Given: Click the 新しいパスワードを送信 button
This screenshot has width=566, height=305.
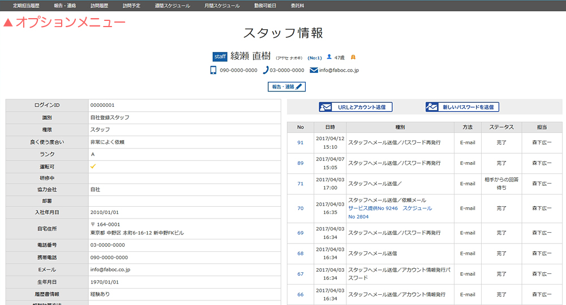Looking at the screenshot, I should [462, 107].
